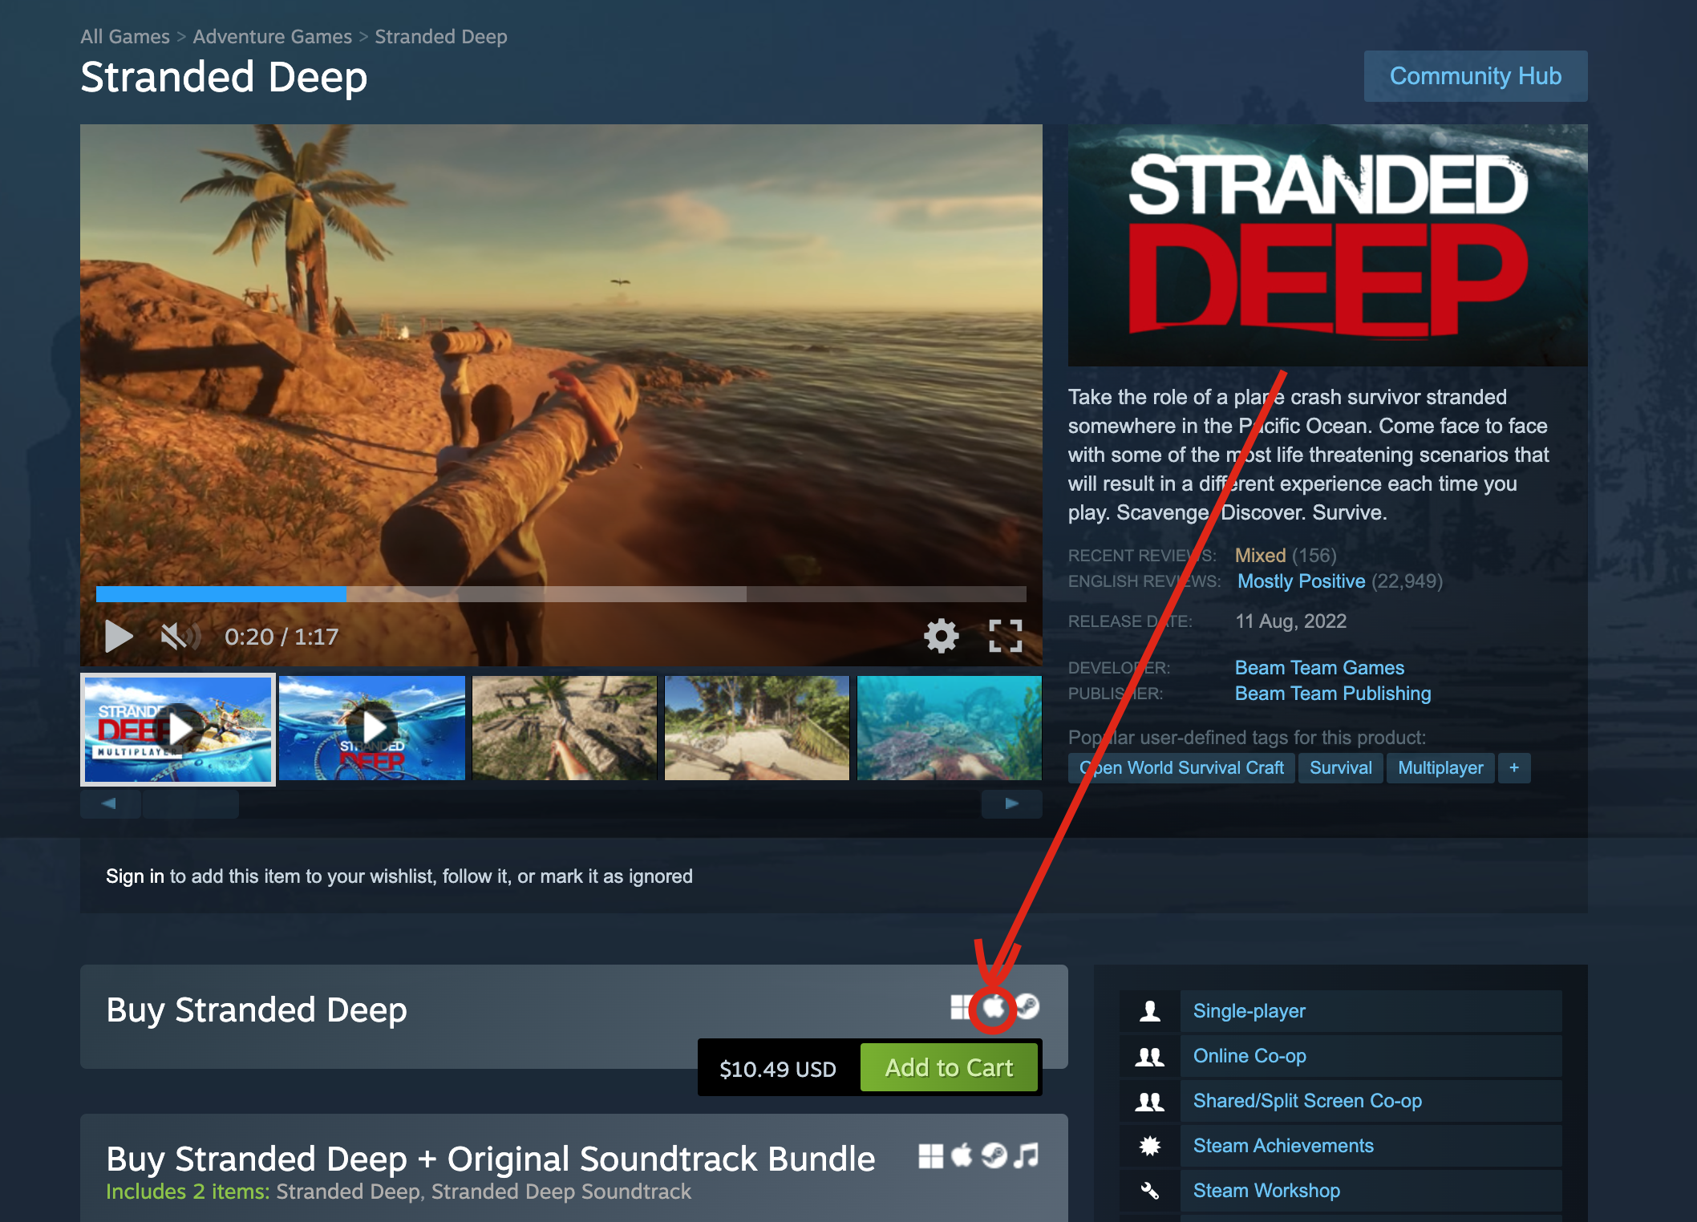Click the Apple icon on Soundtrack Bundle
This screenshot has width=1697, height=1222.
962,1155
